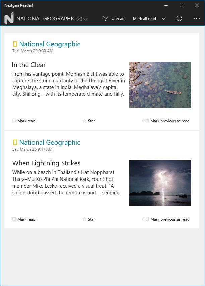Viewport: 205px width, 286px height.
Task: Expand the NATIONAL GEOGRAPHIC feed selector
Action: pyautogui.click(x=86, y=19)
